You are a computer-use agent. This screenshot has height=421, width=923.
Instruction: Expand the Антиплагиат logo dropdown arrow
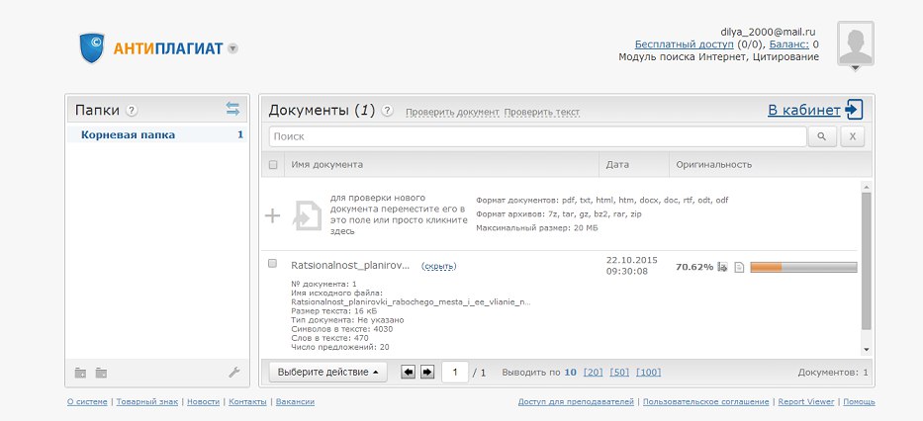pos(232,47)
